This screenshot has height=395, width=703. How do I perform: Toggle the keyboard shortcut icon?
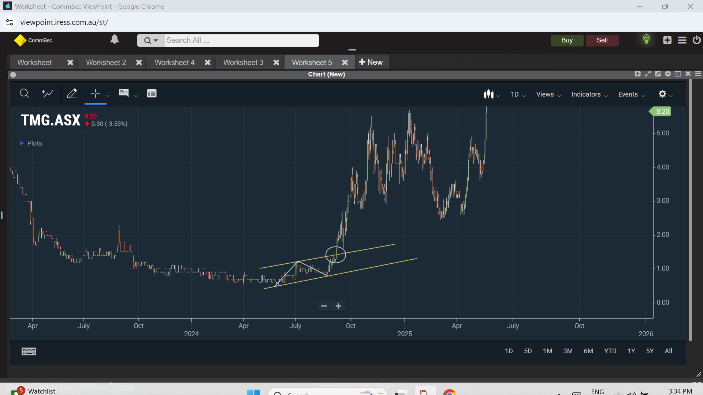click(29, 351)
